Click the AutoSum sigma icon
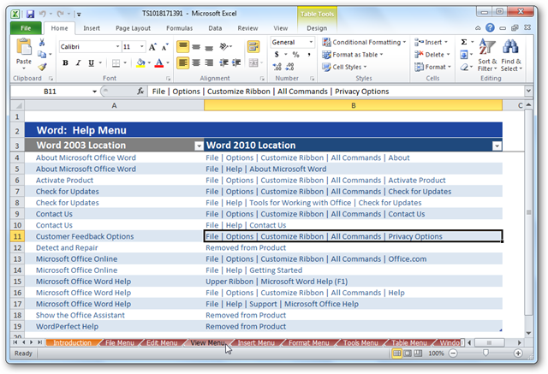The height and width of the screenshot is (374, 548). pyautogui.click(x=464, y=42)
